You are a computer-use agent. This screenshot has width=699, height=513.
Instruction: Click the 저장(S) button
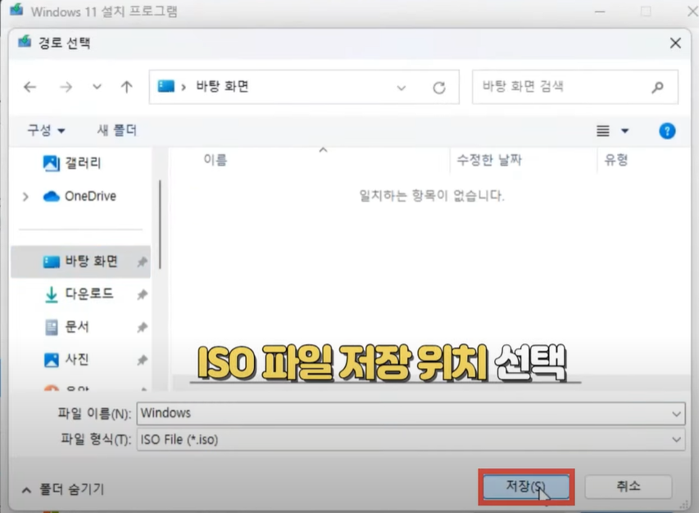tap(526, 486)
